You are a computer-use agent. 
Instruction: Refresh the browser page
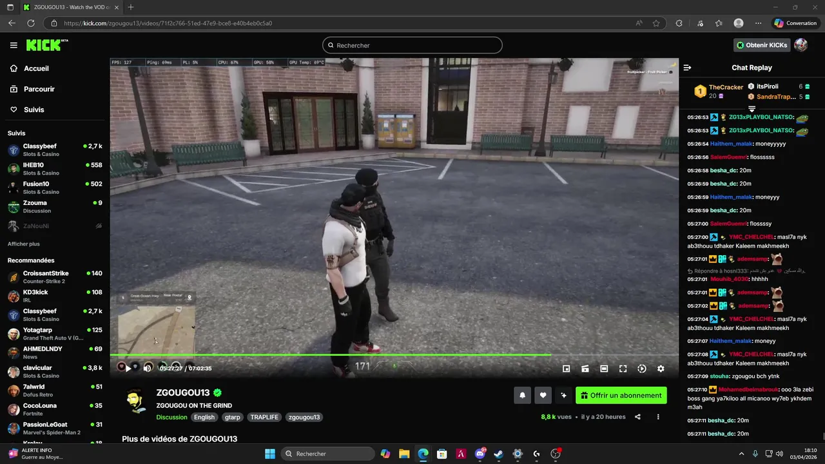(x=30, y=23)
